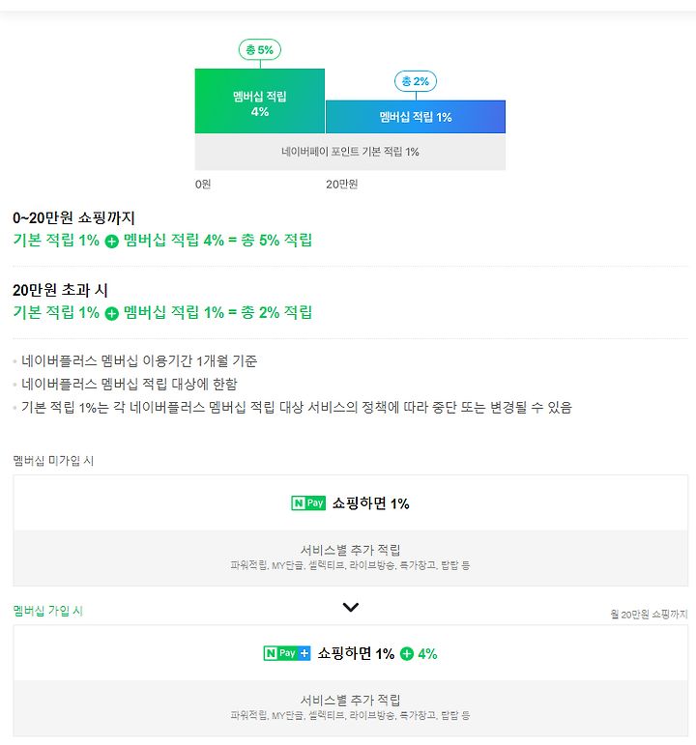Viewport: 696px width, 745px height.
Task: Click the blue 멤버십 적립 1% bar
Action: pos(416,117)
